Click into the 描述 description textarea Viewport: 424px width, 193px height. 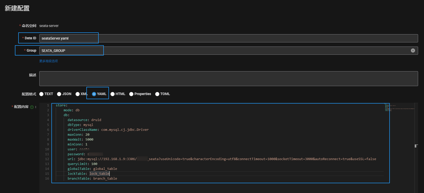coord(228,79)
